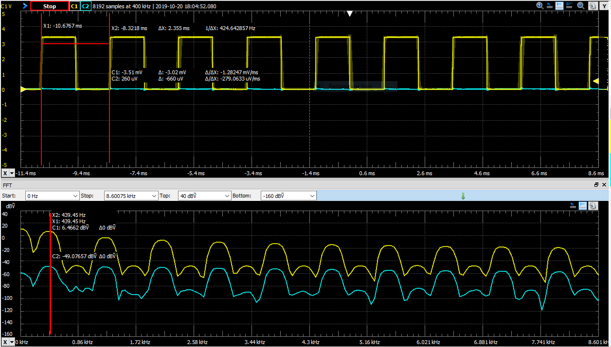Screen dimensions: 611x347
Task: Click the 1/ΔX 424.642857 Hz readout
Action: coord(230,28)
